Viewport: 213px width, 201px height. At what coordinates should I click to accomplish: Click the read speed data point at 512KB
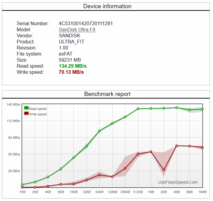pyautogui.click(x=138, y=109)
